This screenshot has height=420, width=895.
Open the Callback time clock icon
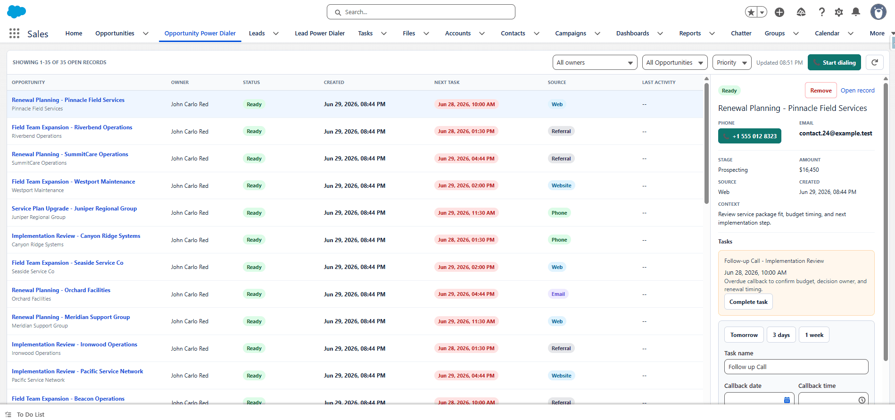tap(862, 400)
